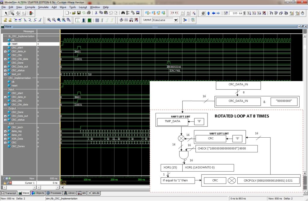Open the Simulate menu
The height and width of the screenshot is (201, 308).
point(44,7)
